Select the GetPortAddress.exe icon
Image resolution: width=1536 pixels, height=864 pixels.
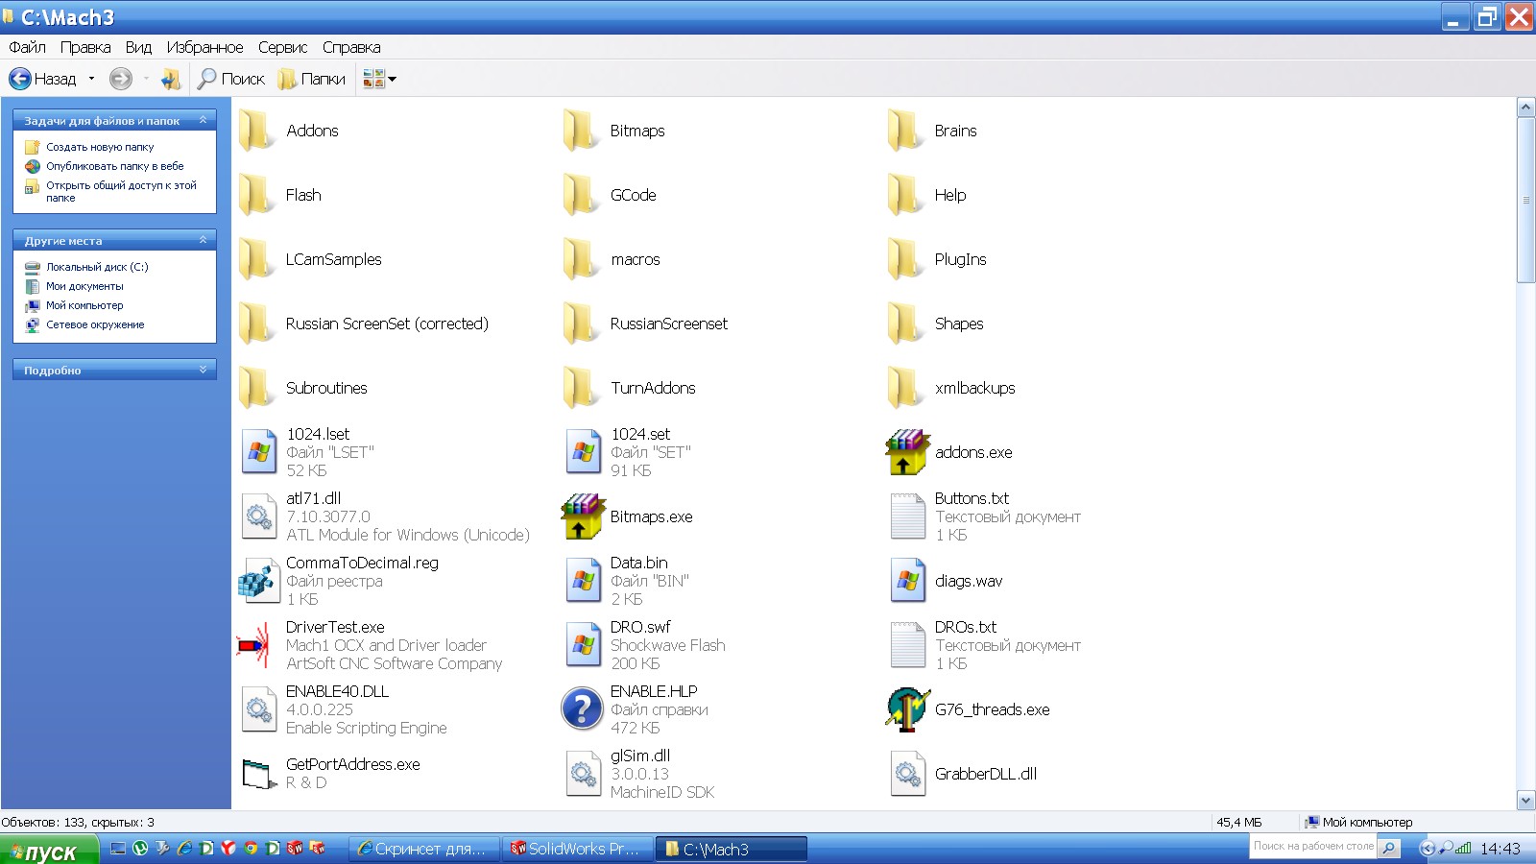[259, 774]
